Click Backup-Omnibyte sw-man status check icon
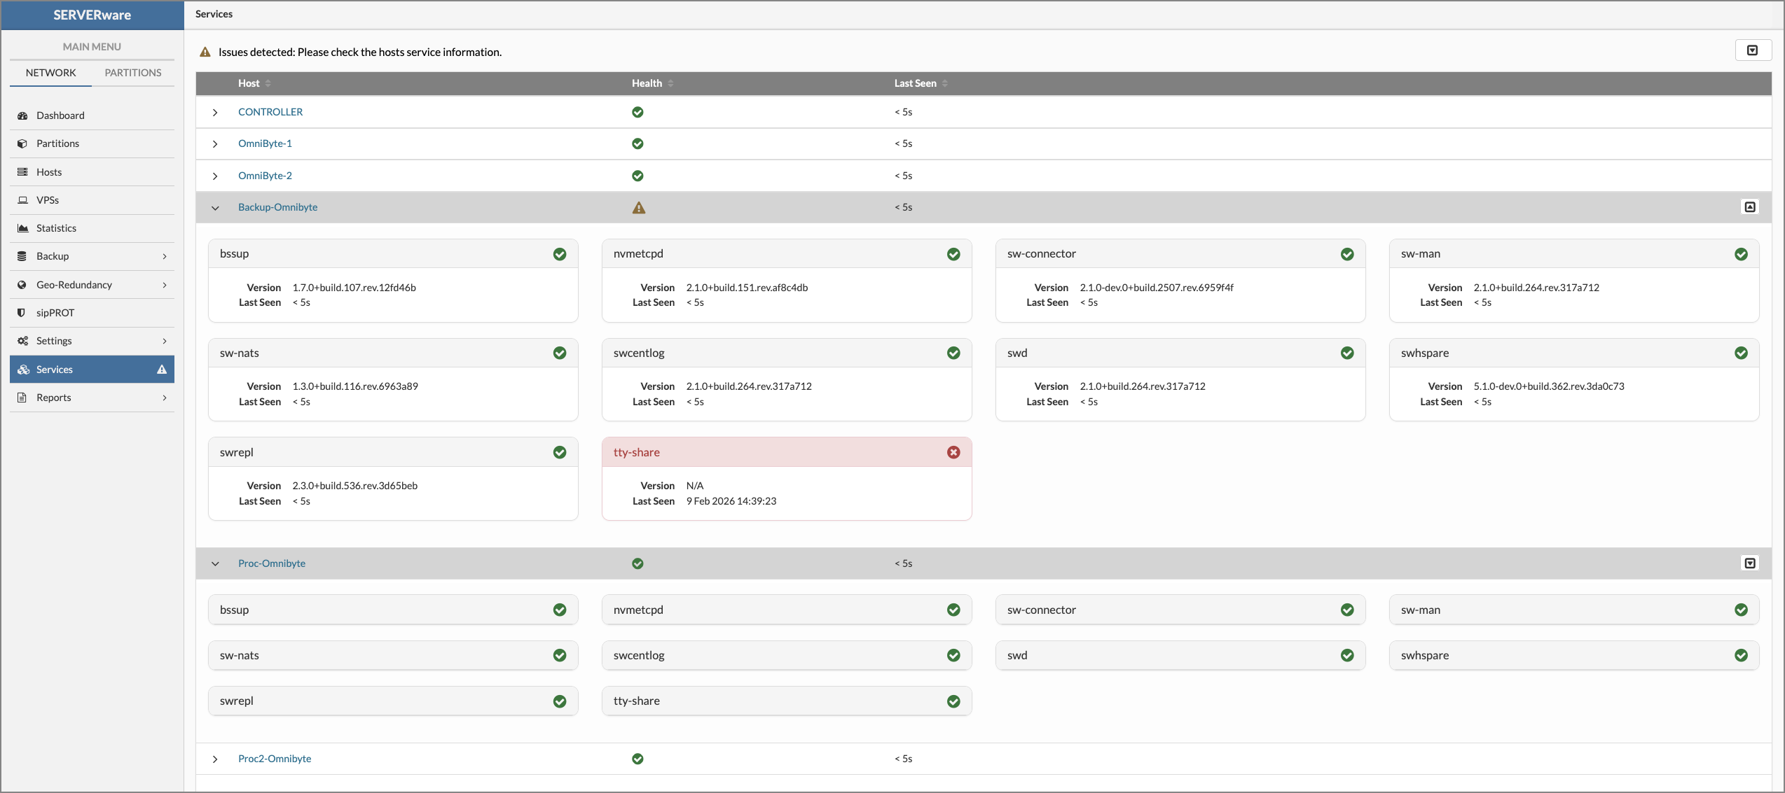The height and width of the screenshot is (793, 1785). pos(1741,254)
